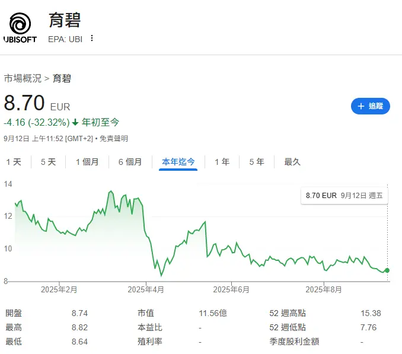The height and width of the screenshot is (354, 402).
Task: Click the large 8.70 price value
Action: [x=24, y=103]
